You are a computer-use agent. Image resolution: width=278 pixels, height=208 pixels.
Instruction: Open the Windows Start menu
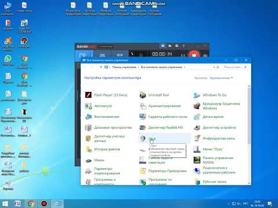[5, 203]
